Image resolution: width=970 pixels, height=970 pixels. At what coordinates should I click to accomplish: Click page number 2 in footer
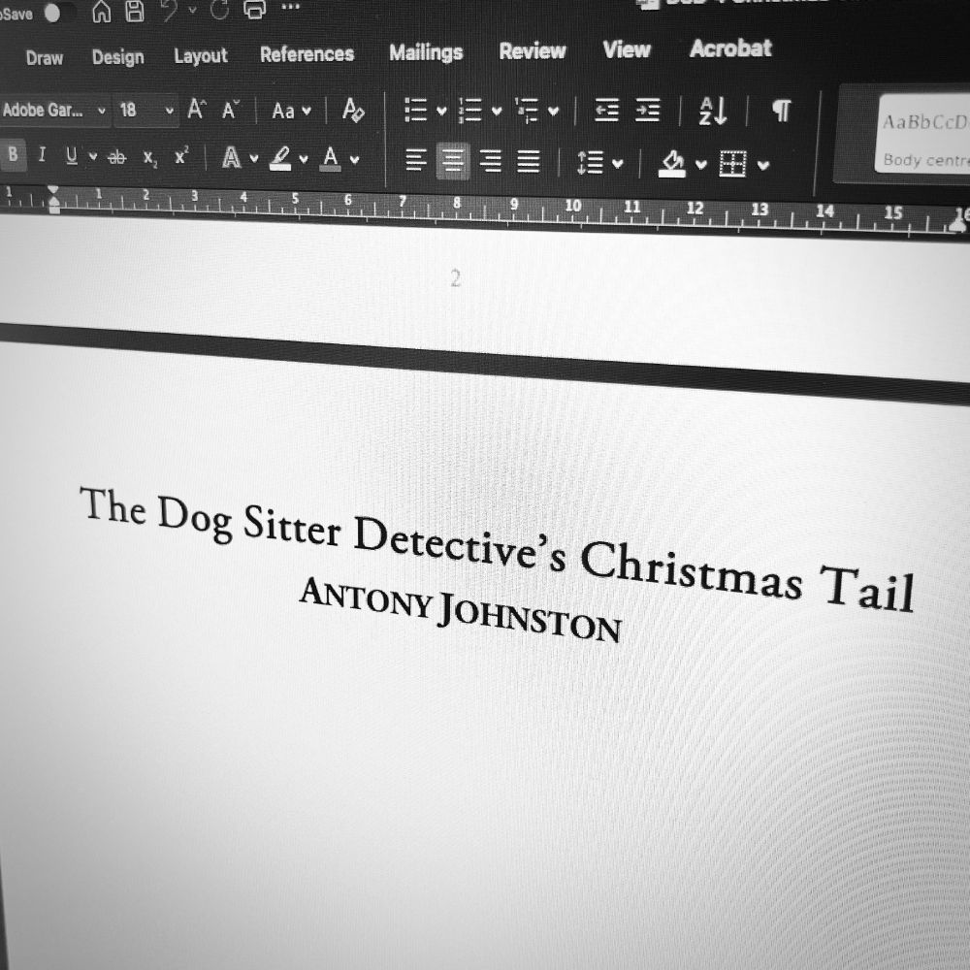click(x=455, y=279)
